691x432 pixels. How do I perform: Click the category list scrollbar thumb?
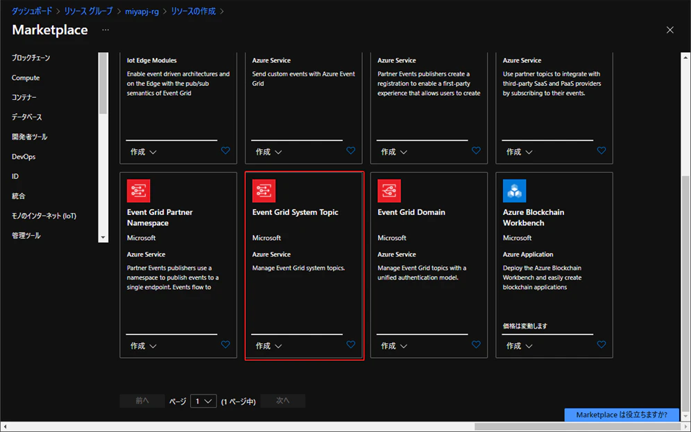(103, 83)
